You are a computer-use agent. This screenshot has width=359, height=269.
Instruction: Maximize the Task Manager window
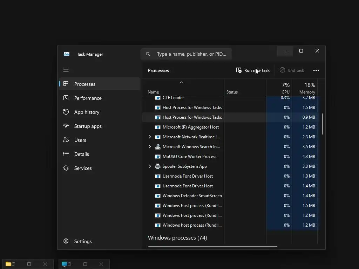pos(301,51)
